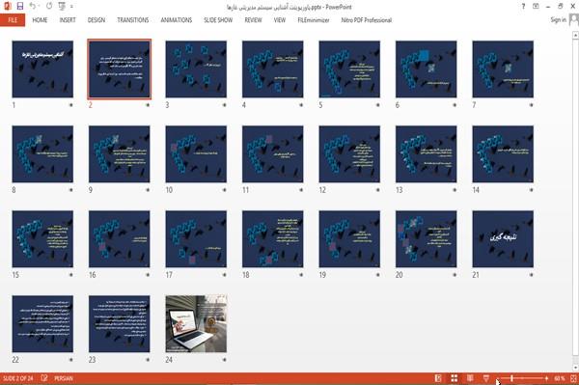Click the scrollbar up arrow
Image resolution: width=579 pixels, height=385 pixels.
[575, 35]
